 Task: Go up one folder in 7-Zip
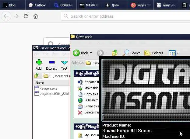[x=37, y=76]
